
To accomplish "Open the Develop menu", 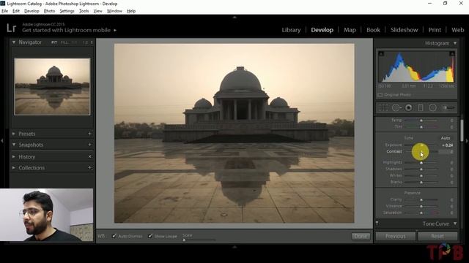I will (x=32, y=11).
